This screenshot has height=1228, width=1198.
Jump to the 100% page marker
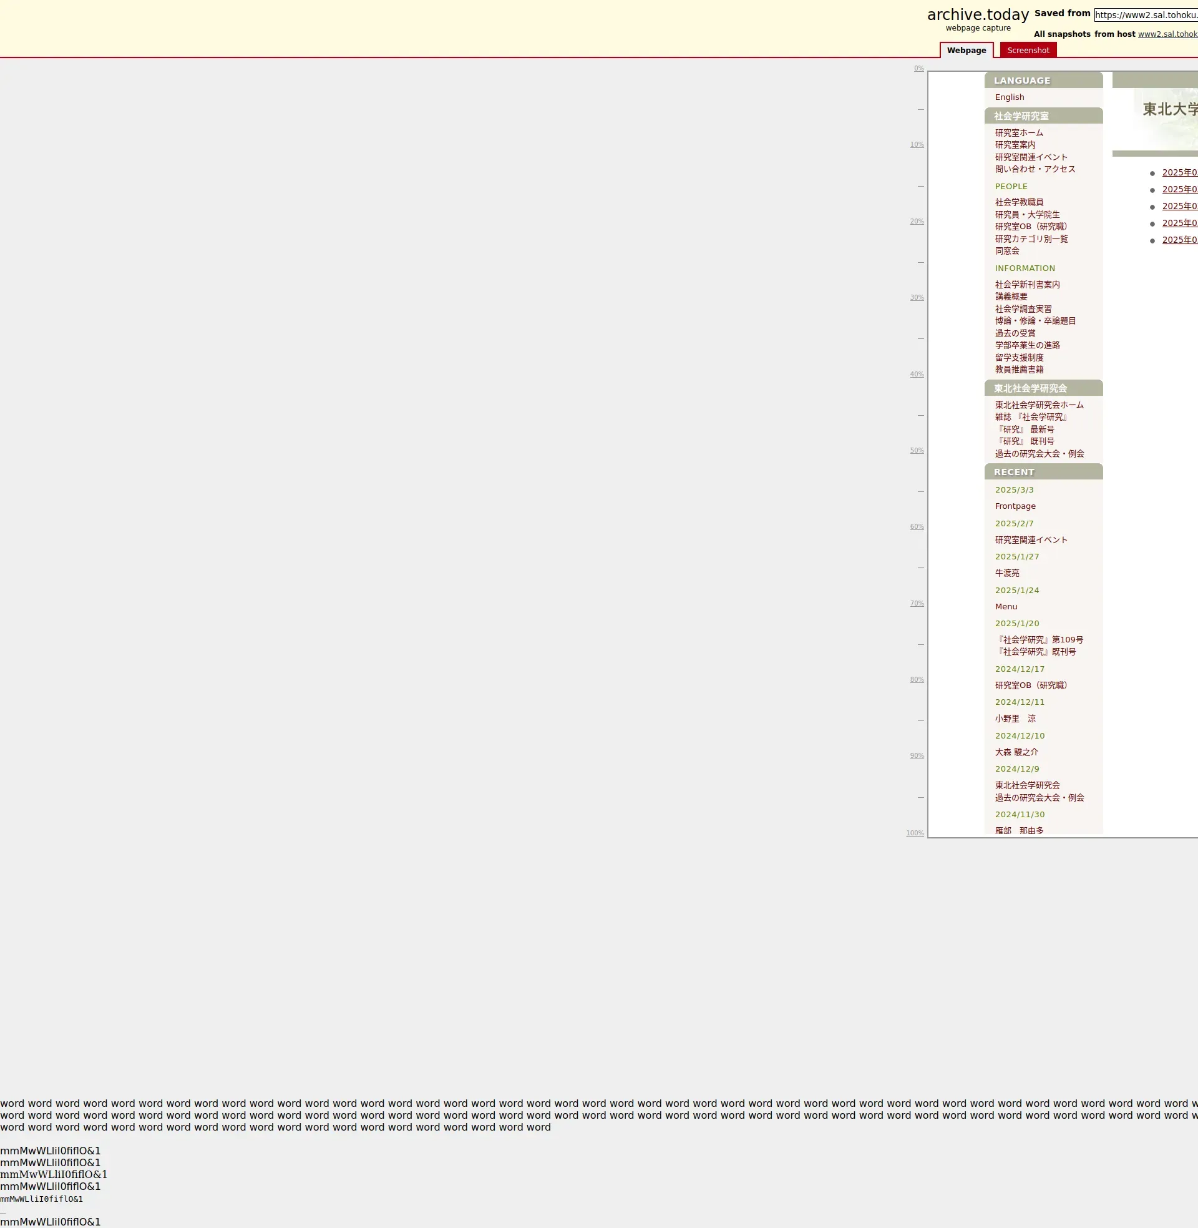tap(915, 833)
